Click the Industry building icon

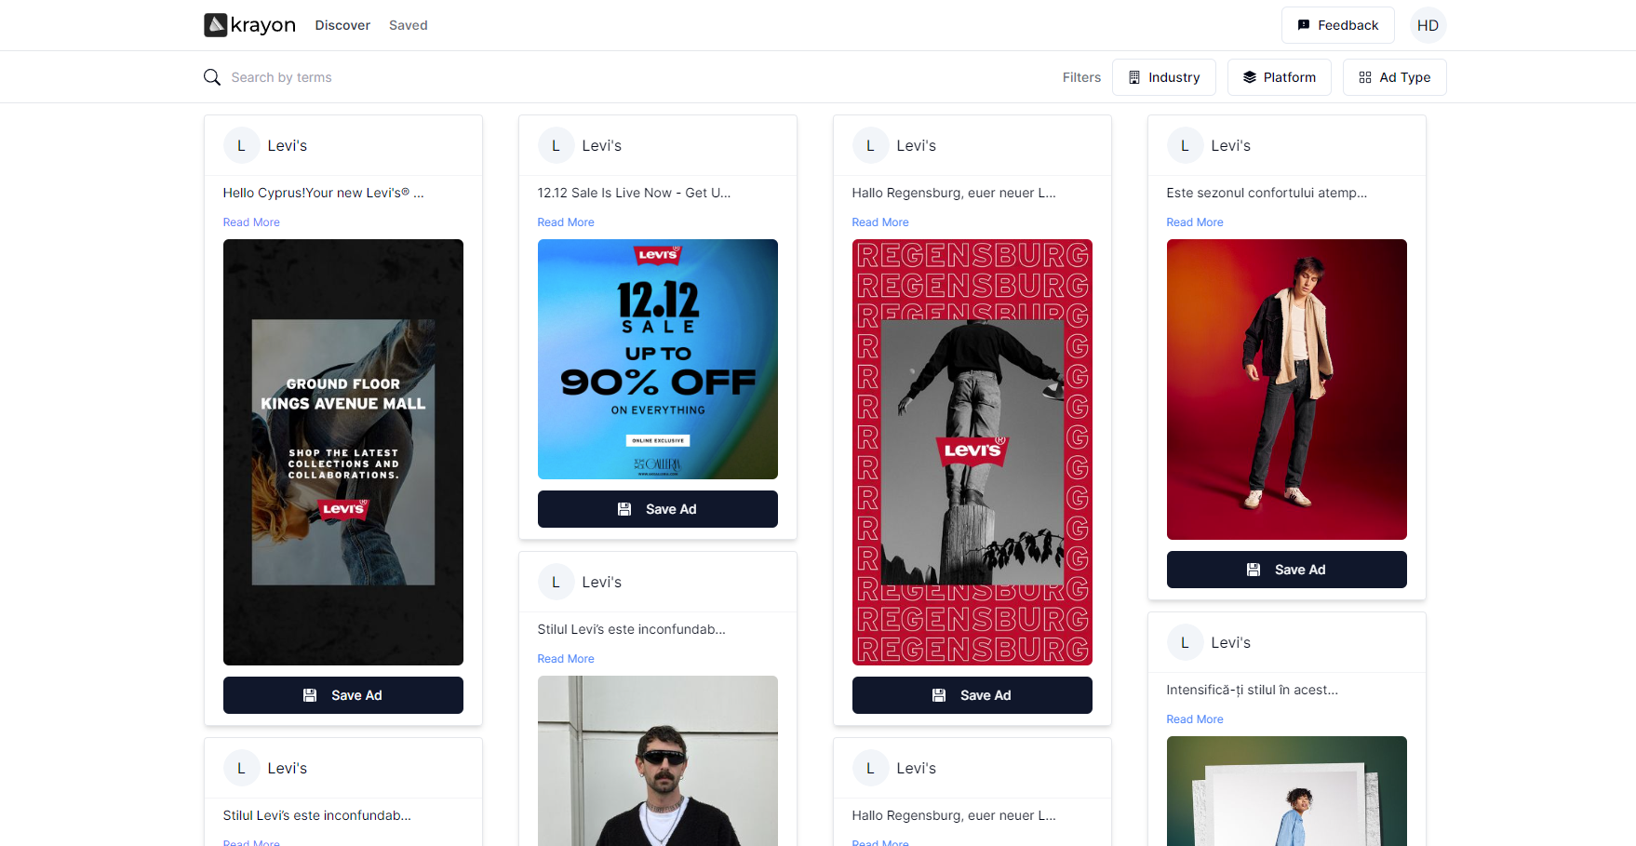coord(1134,77)
